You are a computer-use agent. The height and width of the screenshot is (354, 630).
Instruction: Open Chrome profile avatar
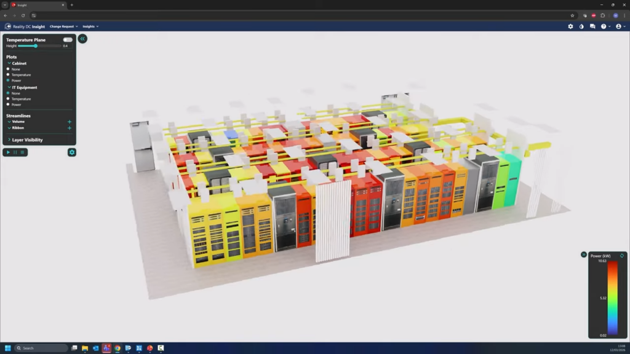pos(615,15)
